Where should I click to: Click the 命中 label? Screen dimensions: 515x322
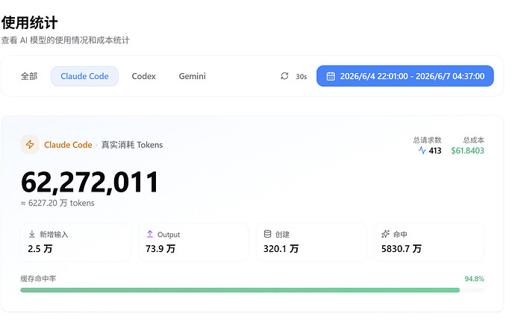[400, 235]
